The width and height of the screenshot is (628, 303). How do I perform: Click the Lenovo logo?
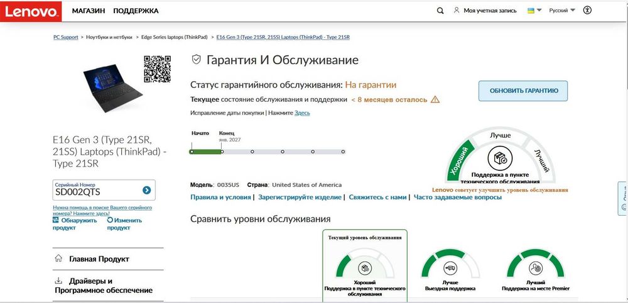(x=31, y=11)
